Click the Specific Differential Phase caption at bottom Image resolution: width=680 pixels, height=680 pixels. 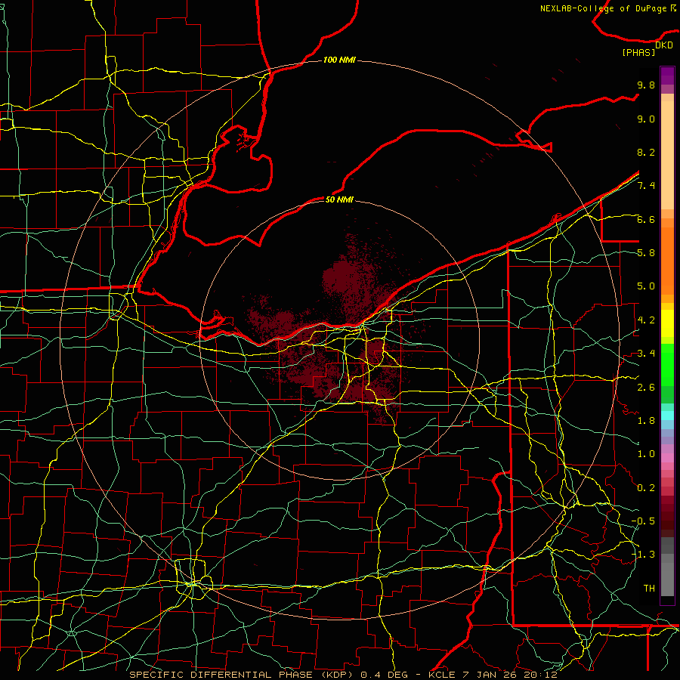pos(343,675)
